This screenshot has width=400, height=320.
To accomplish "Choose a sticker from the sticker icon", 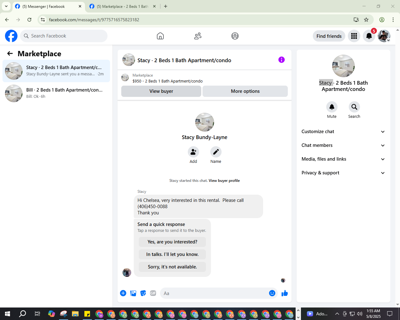I will [x=143, y=293].
